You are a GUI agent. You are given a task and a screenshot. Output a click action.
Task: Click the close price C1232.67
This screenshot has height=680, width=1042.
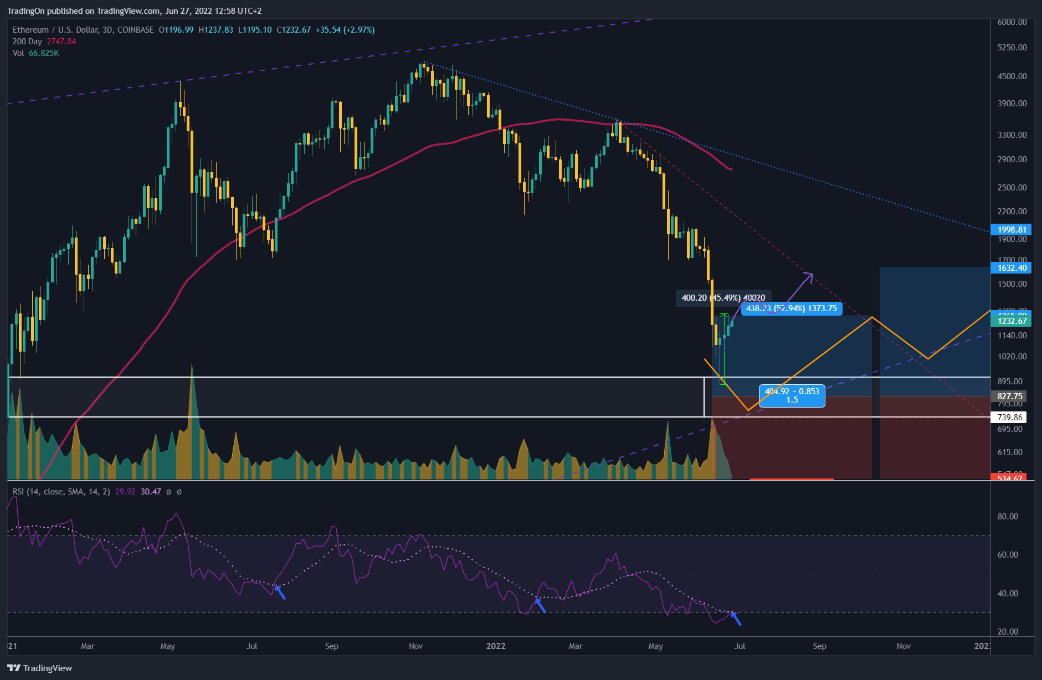[294, 30]
